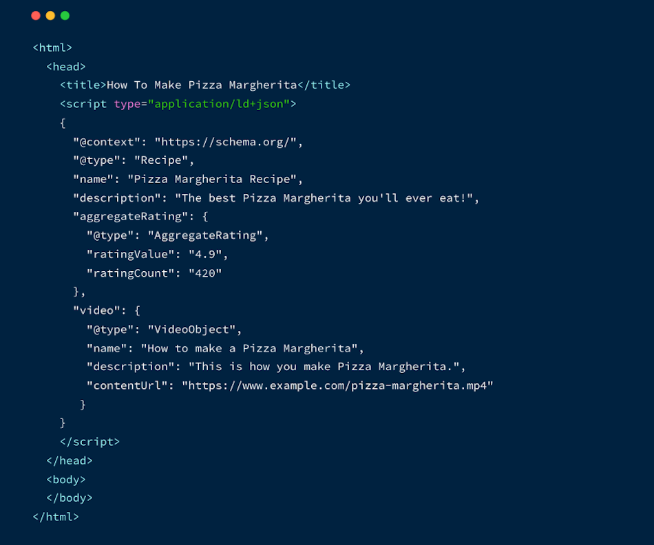Screen dimensions: 654x545
Task: Select the "Recipe" @type value
Action: 161,160
